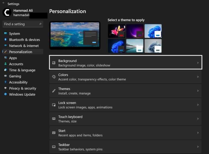Click the search magnifier icon
209x154 pixels.
pyautogui.click(x=41, y=24)
